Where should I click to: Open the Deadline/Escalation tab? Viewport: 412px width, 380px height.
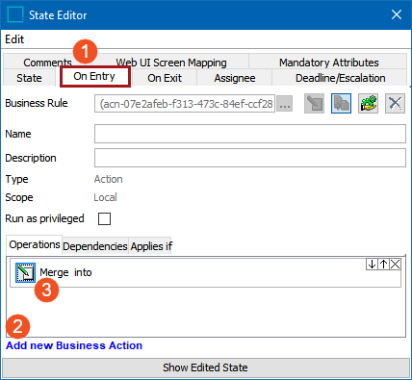[340, 78]
